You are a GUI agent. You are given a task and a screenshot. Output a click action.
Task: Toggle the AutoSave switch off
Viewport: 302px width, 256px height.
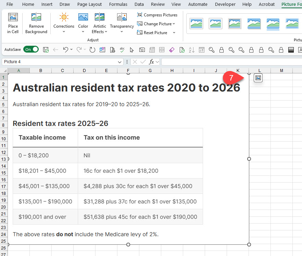[31, 50]
